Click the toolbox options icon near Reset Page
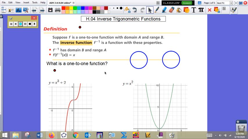The width and height of the screenshot is (248, 139). coord(224,9)
